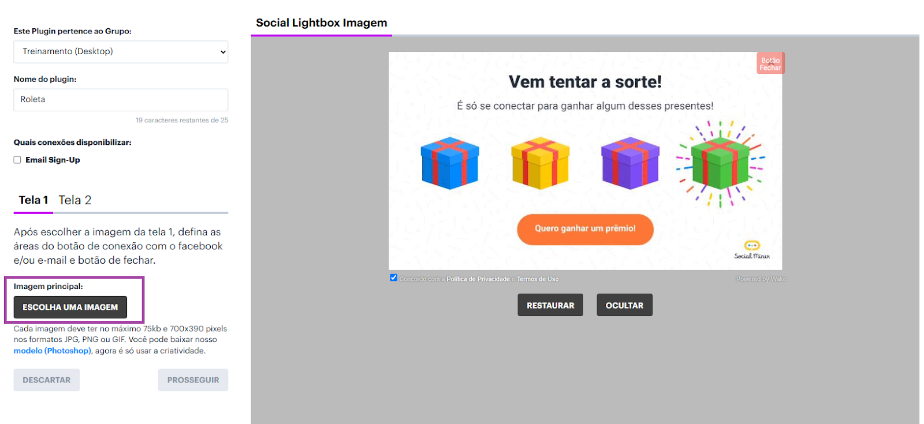Open the modelo (Photoshop) link

pos(52,351)
